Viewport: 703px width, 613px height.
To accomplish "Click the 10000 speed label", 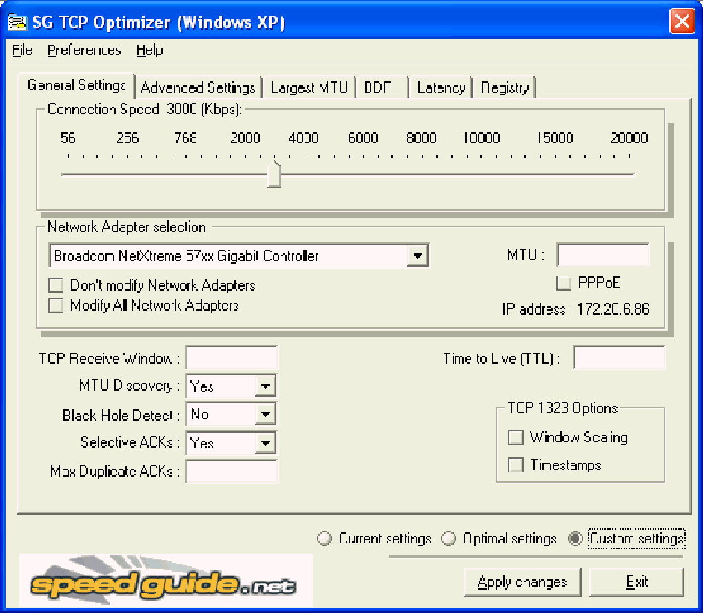I will point(480,138).
